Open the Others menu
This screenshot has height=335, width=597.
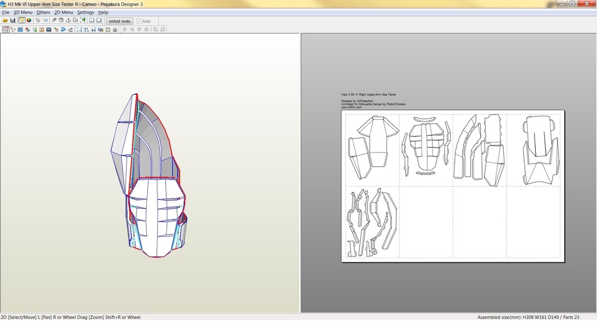(43, 12)
